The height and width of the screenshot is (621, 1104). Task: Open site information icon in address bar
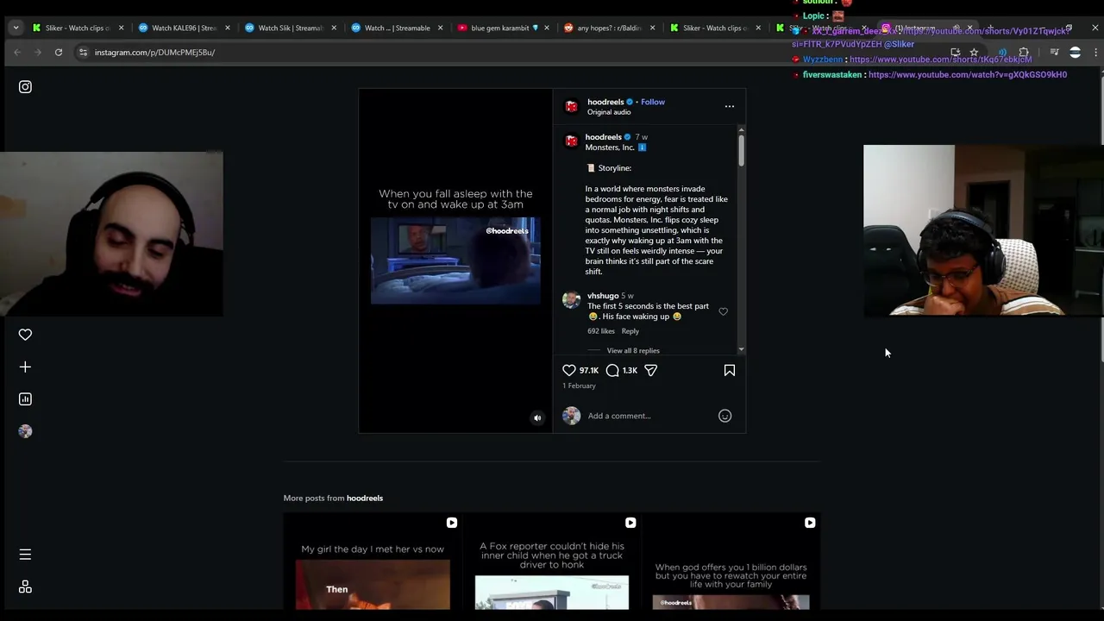83,52
